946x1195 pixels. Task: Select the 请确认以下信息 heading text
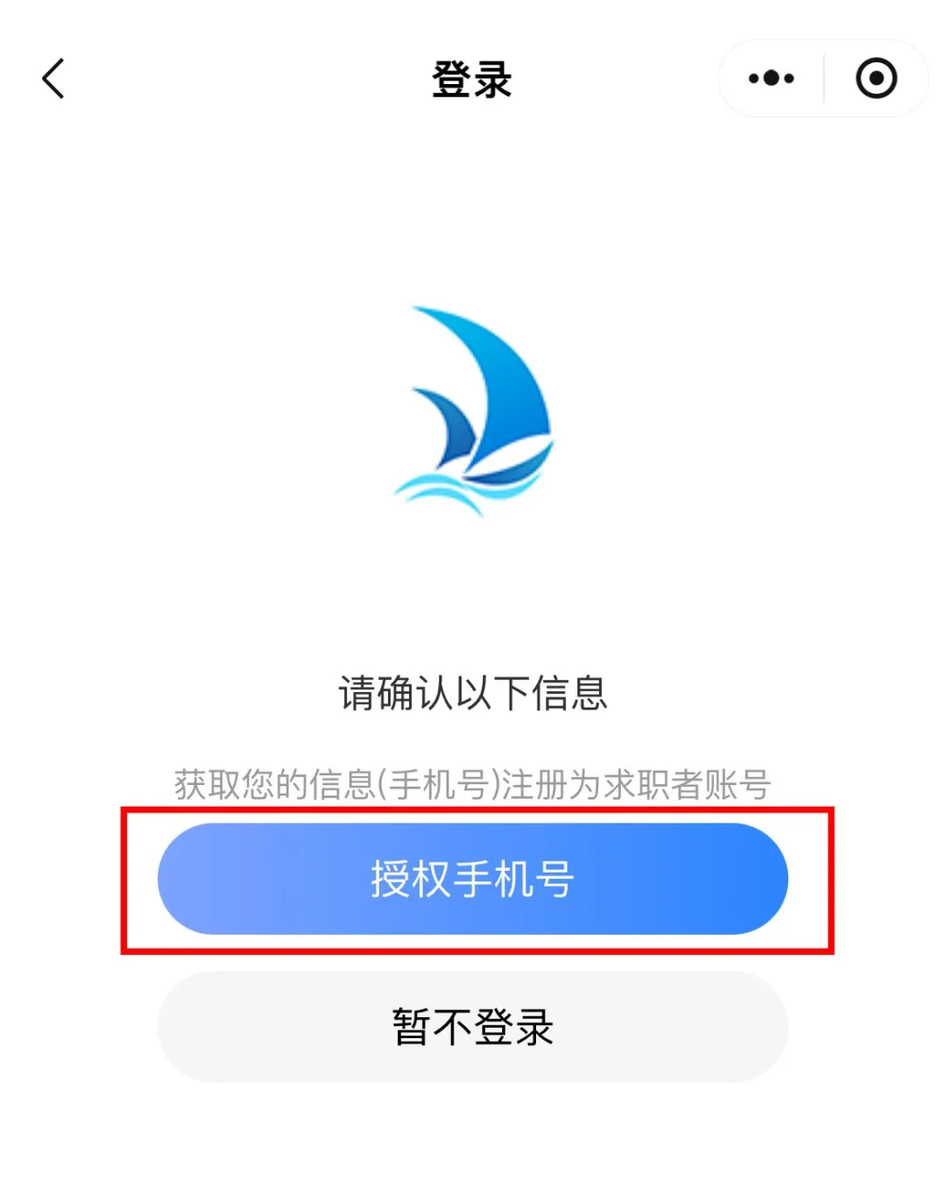[x=473, y=693]
